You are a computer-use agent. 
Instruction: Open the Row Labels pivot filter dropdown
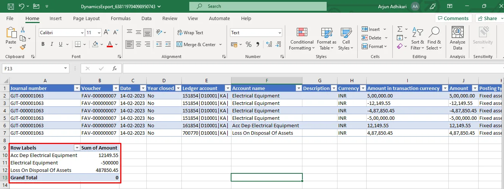pyautogui.click(x=77, y=148)
